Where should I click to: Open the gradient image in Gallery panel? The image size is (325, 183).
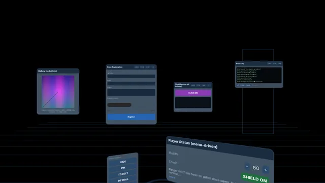click(x=58, y=91)
